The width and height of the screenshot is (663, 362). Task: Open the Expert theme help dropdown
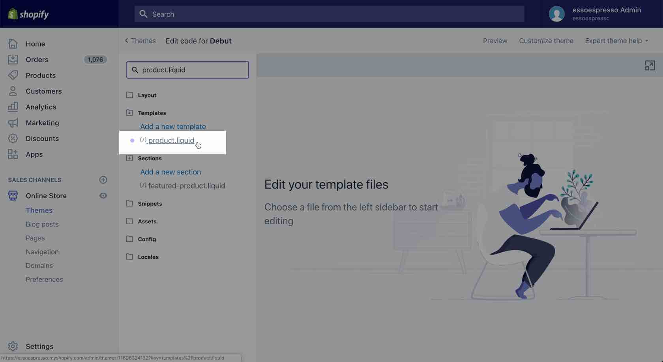pos(616,41)
